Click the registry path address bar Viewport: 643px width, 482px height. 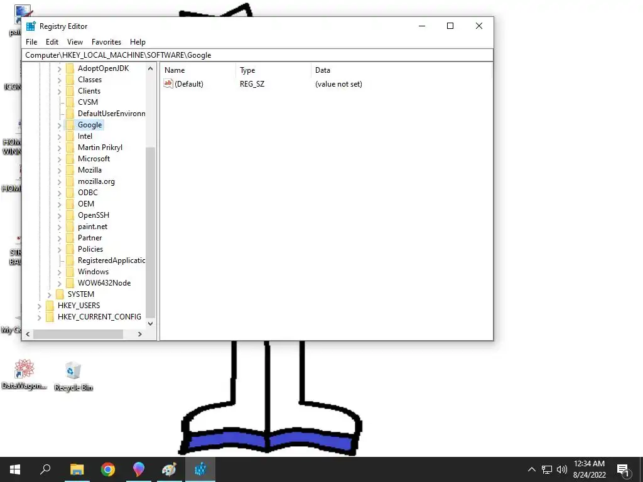(257, 55)
